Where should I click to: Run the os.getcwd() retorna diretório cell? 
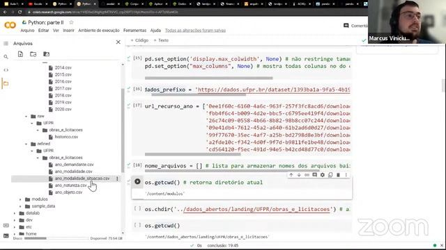click(137, 182)
